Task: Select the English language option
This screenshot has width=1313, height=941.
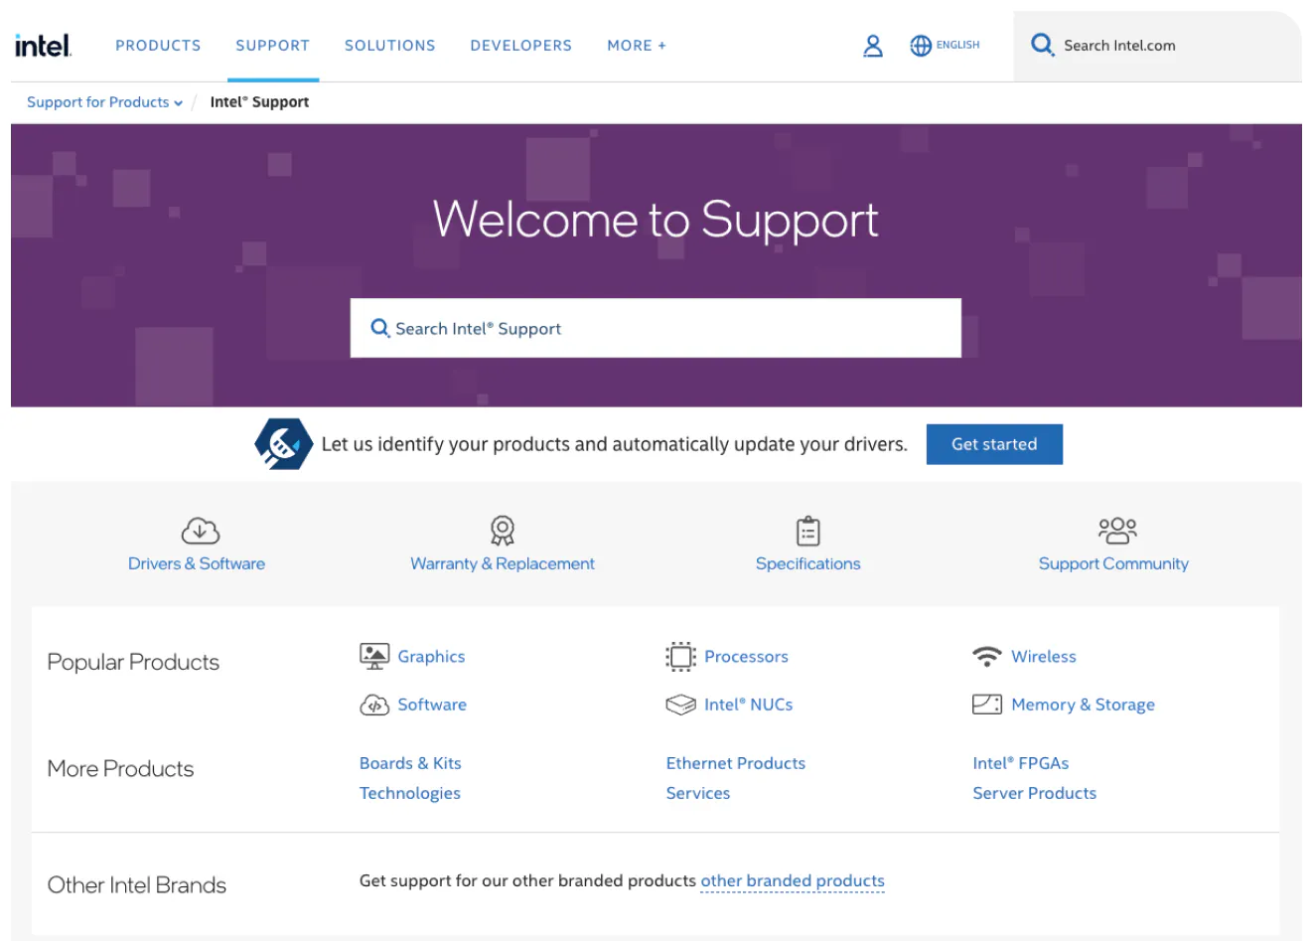Action: pos(957,46)
